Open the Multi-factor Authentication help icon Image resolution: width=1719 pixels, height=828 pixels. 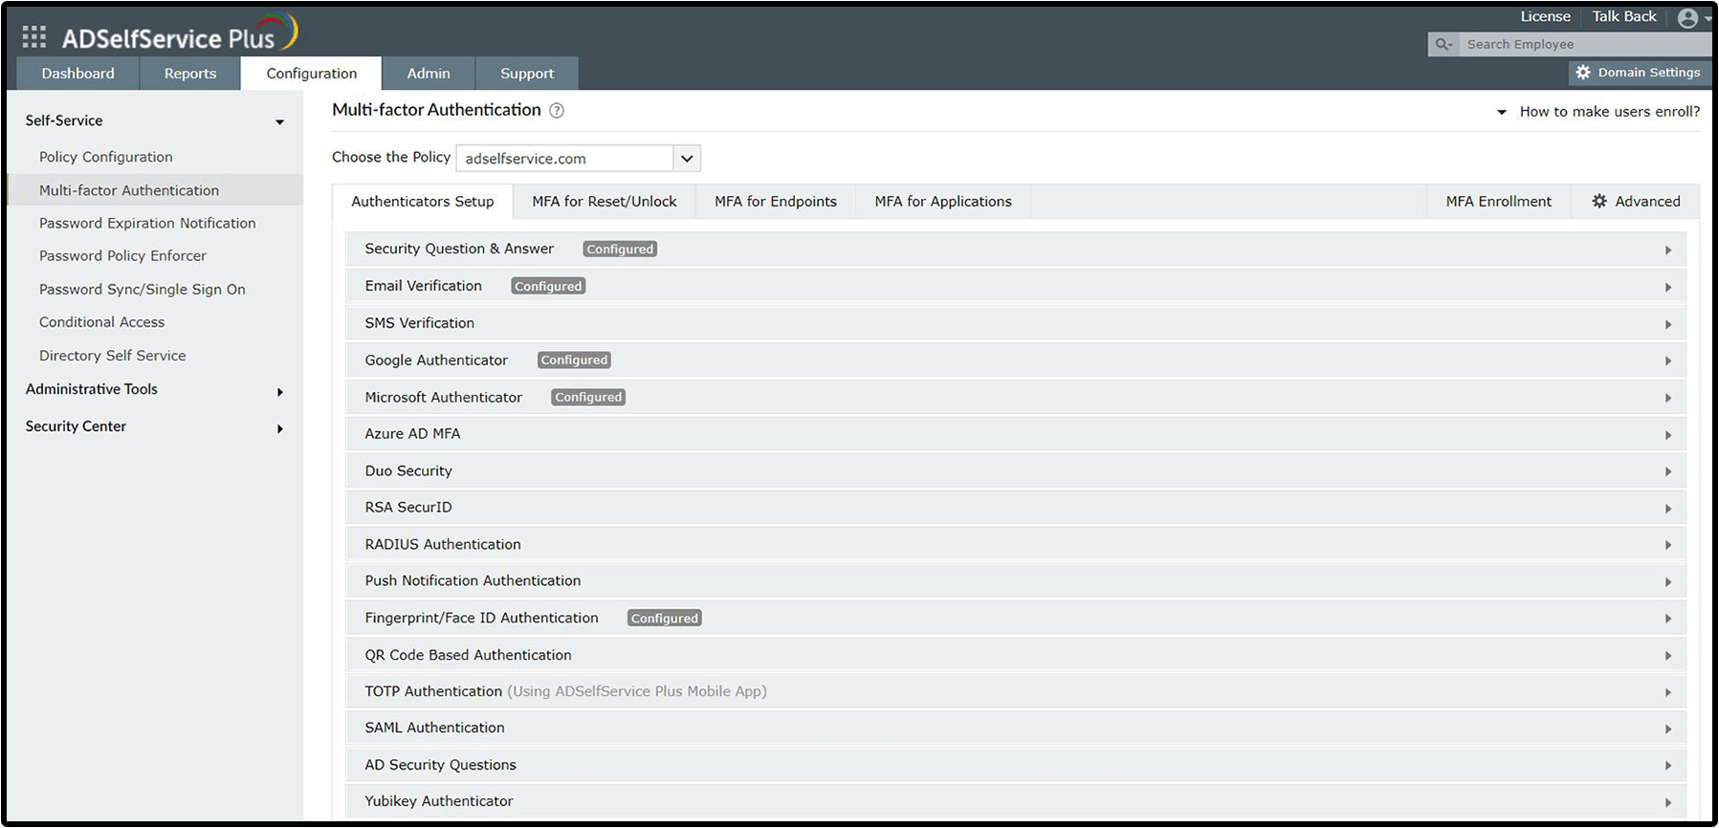(557, 111)
